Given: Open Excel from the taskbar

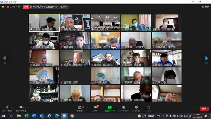Looking at the screenshot, I should pyautogui.click(x=26, y=116).
